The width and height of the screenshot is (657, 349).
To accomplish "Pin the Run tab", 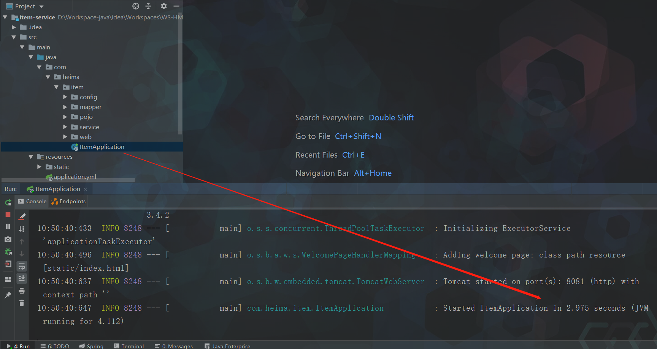I will pos(8,295).
